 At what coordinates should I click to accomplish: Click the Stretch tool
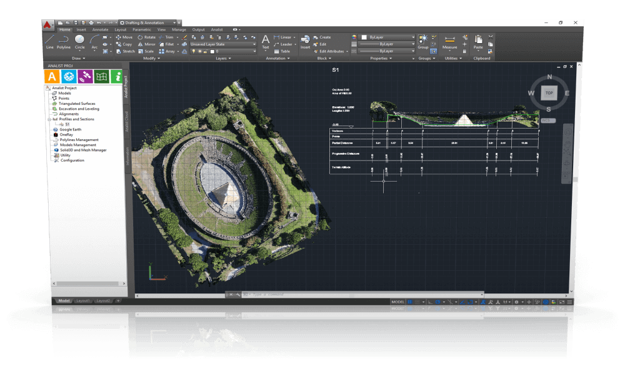tap(126, 51)
